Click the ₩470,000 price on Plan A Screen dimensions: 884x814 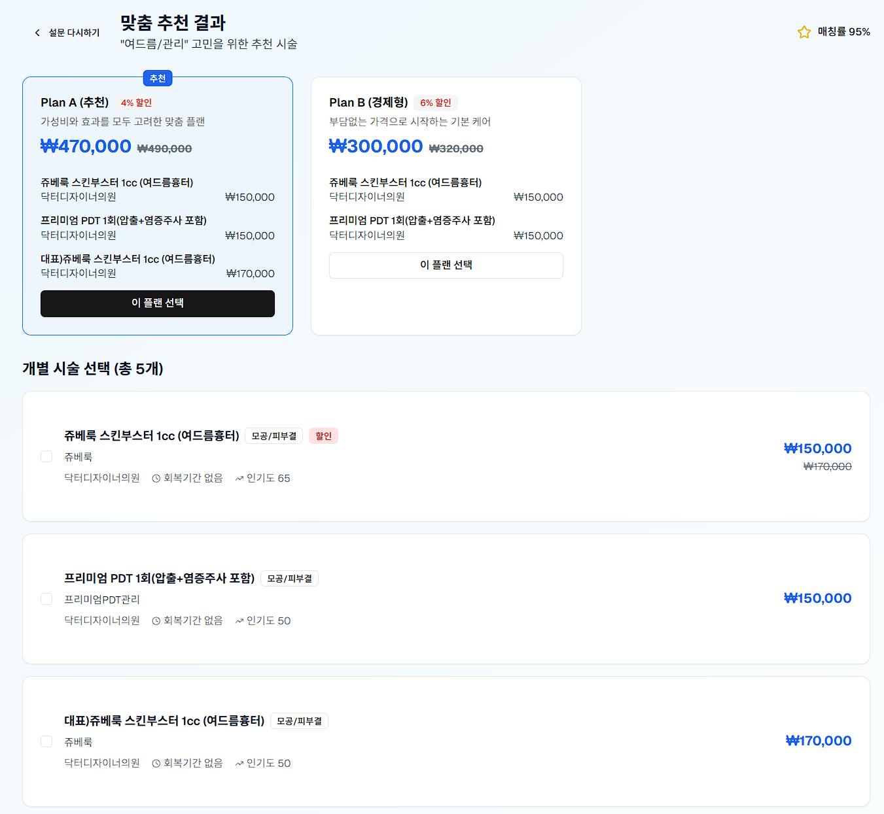tap(86, 146)
